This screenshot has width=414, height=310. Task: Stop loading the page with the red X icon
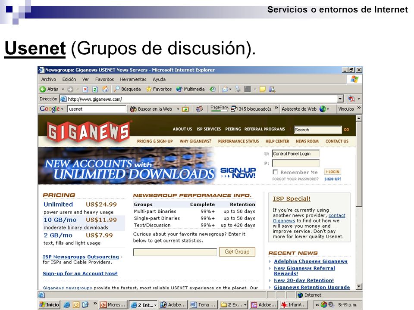coord(85,90)
